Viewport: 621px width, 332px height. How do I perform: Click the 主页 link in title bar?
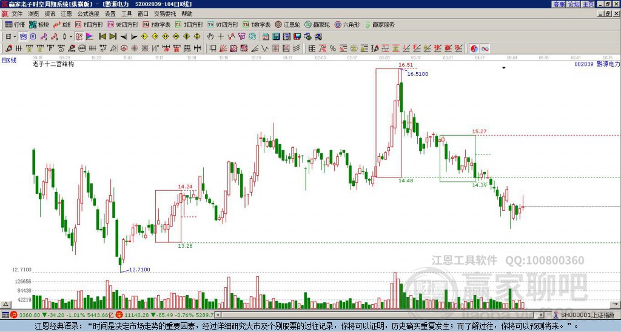[x=588, y=4]
